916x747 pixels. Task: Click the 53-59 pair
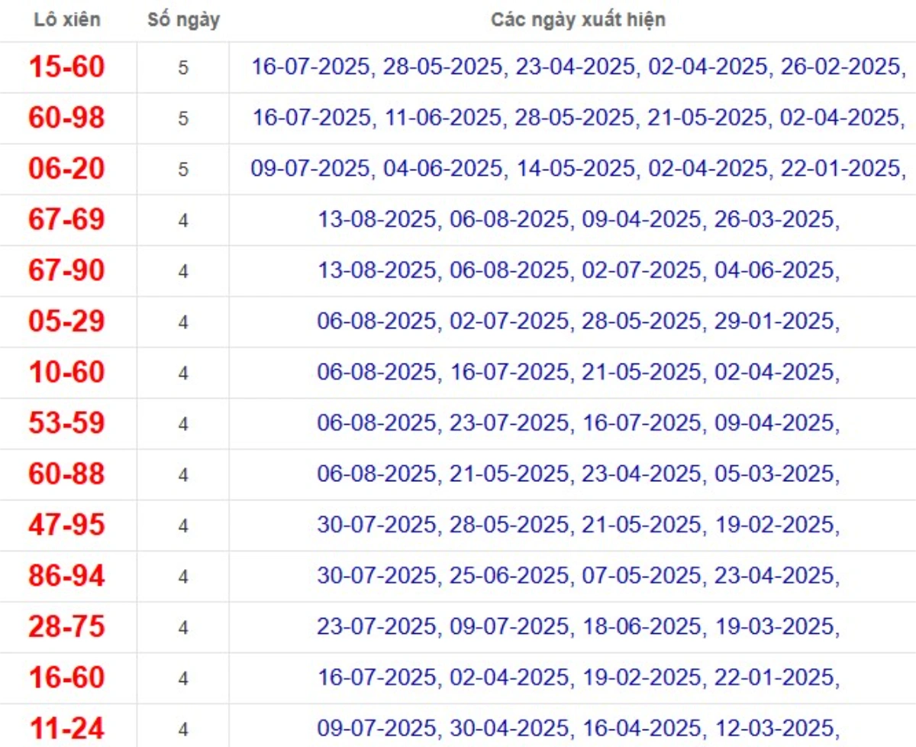point(67,423)
